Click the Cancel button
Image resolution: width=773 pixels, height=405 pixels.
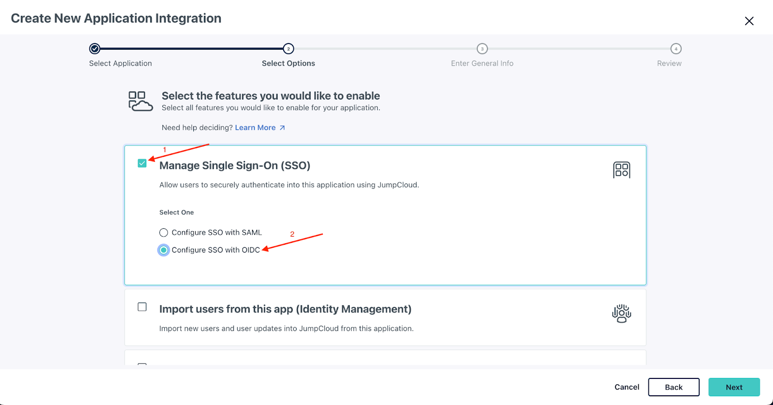click(627, 387)
